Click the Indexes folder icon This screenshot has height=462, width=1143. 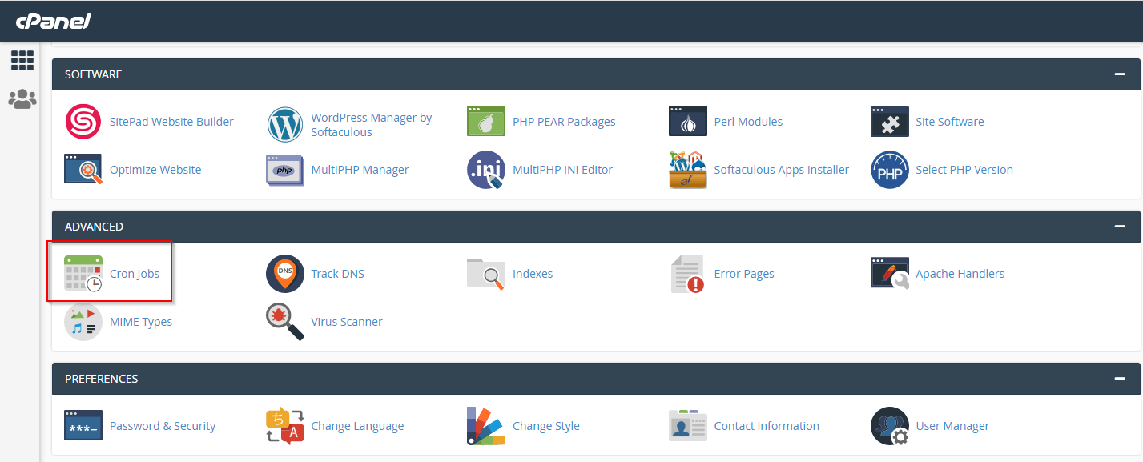486,274
